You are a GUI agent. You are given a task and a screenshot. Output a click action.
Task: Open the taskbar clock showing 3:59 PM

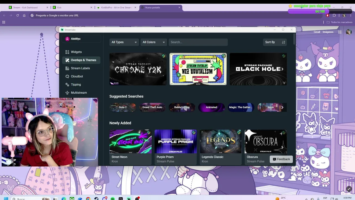347,198
